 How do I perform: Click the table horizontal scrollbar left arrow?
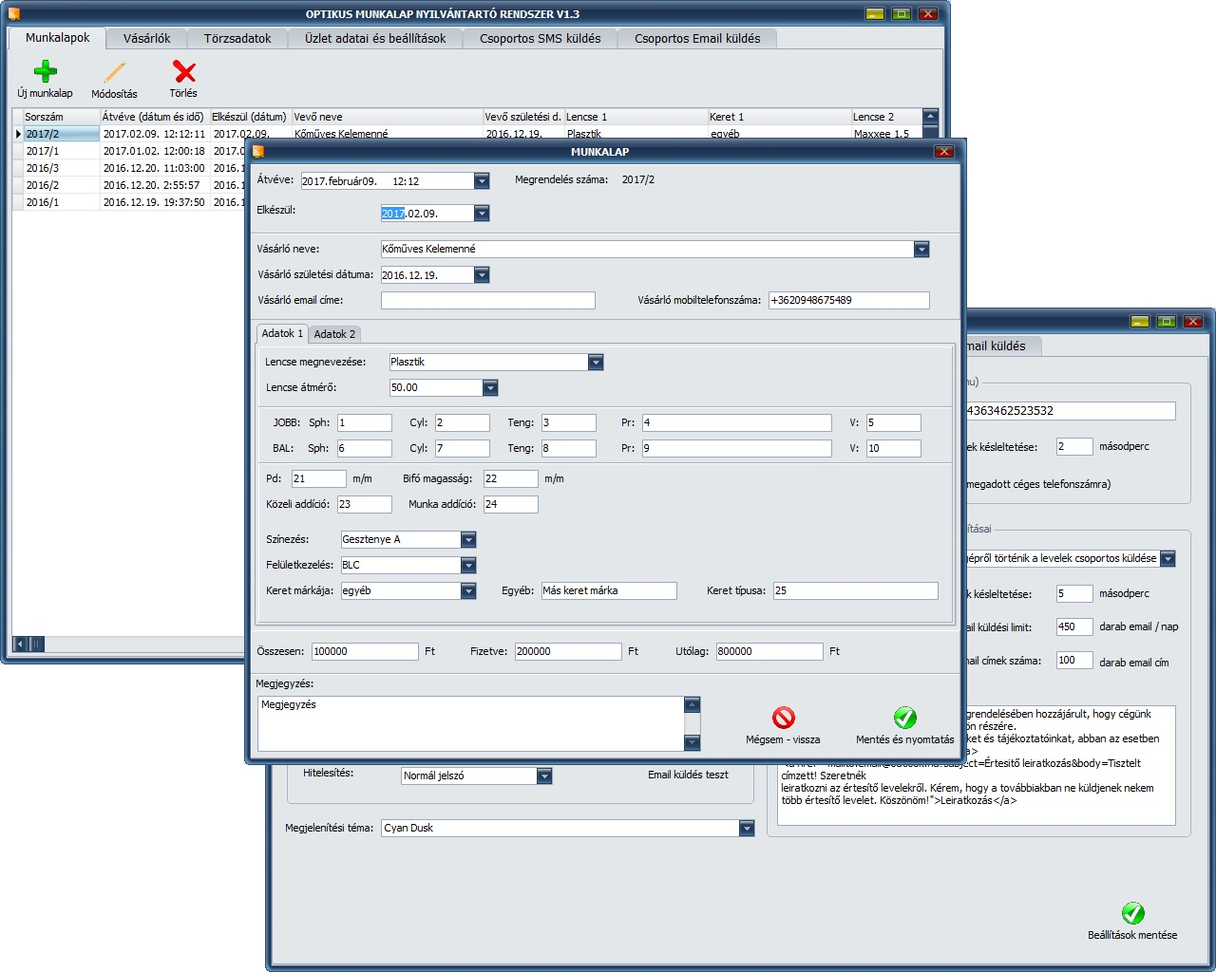pos(20,644)
